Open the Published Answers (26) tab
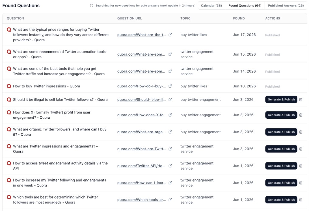Viewport: 311px width, 211px height. 286,5
